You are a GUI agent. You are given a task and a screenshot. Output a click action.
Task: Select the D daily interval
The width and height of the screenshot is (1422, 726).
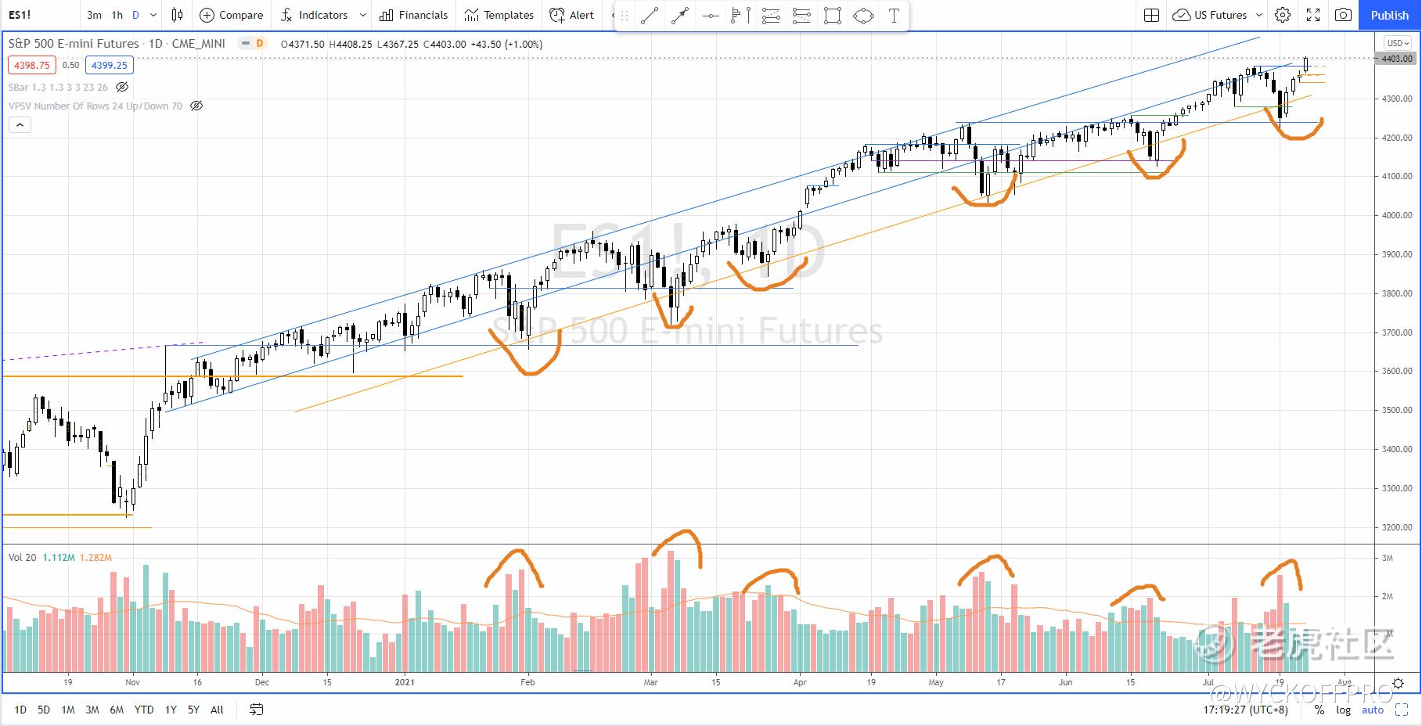point(136,15)
